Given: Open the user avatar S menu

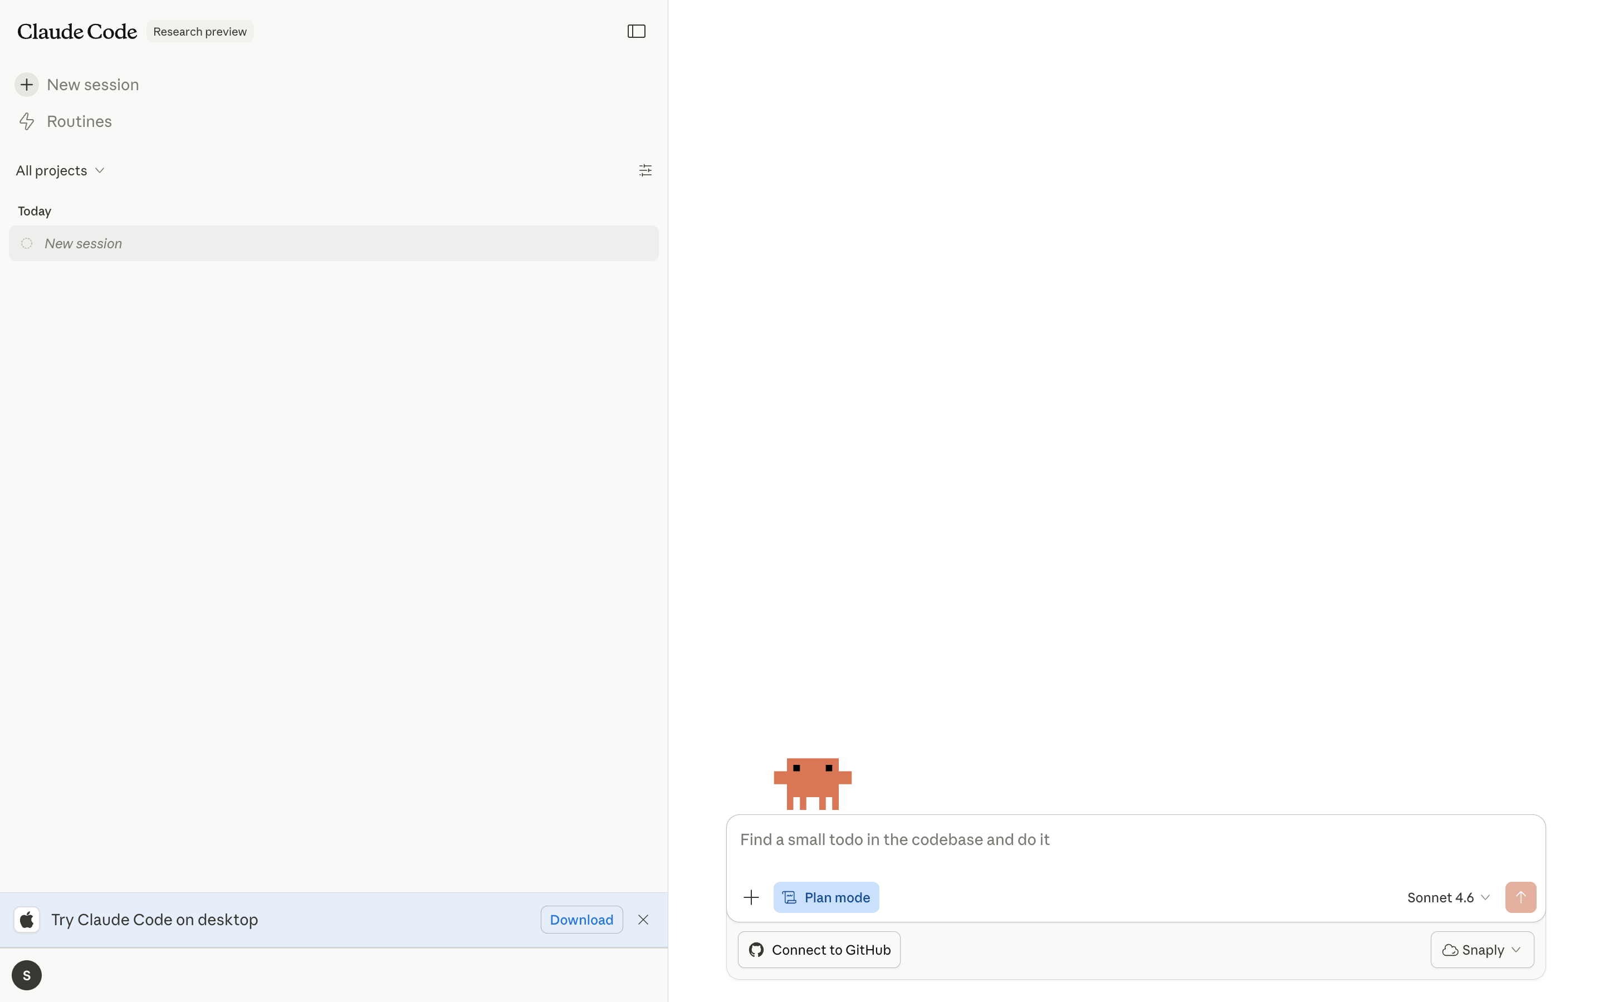Looking at the screenshot, I should [x=27, y=975].
